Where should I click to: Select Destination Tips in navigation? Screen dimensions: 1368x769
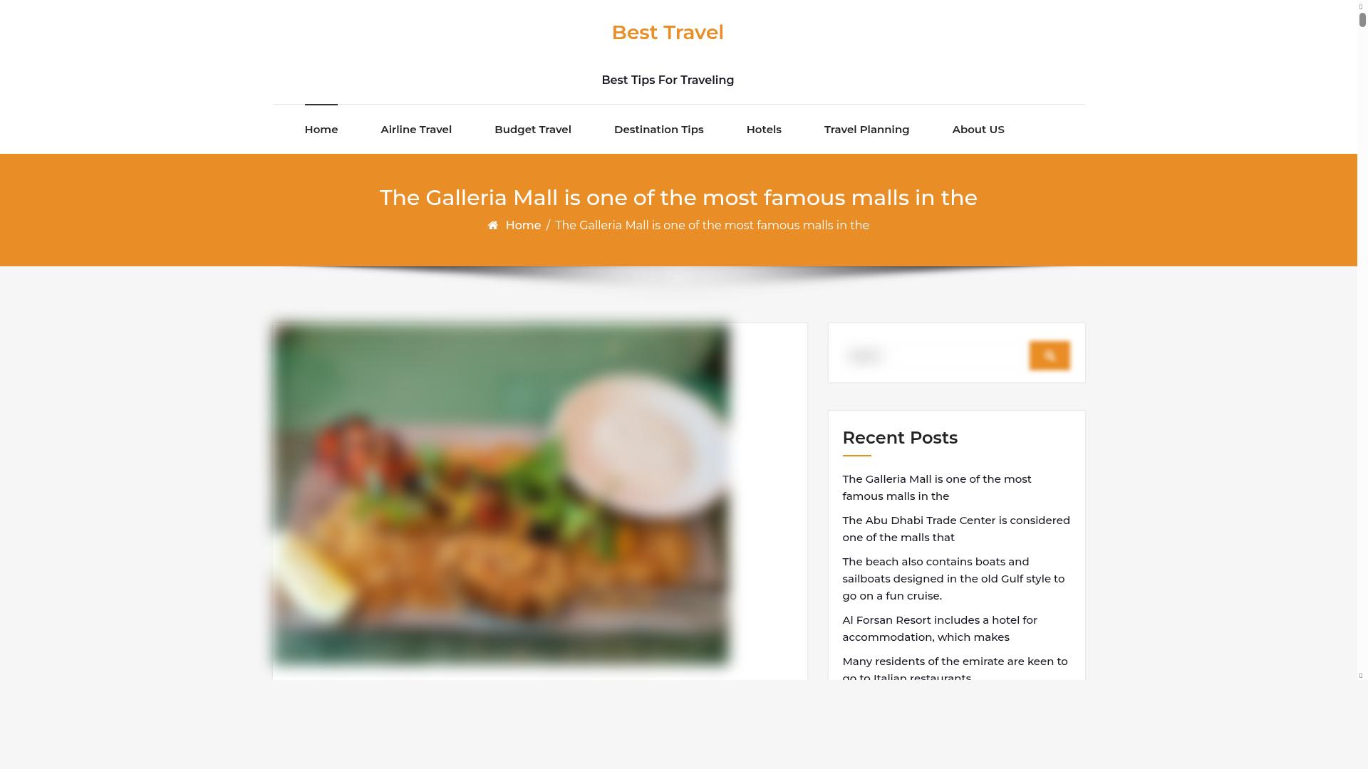pos(659,130)
